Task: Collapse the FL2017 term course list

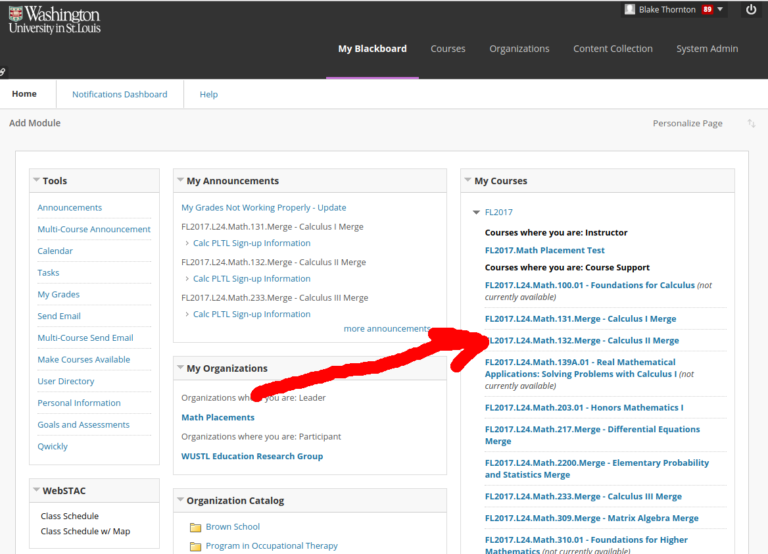Action: click(476, 213)
